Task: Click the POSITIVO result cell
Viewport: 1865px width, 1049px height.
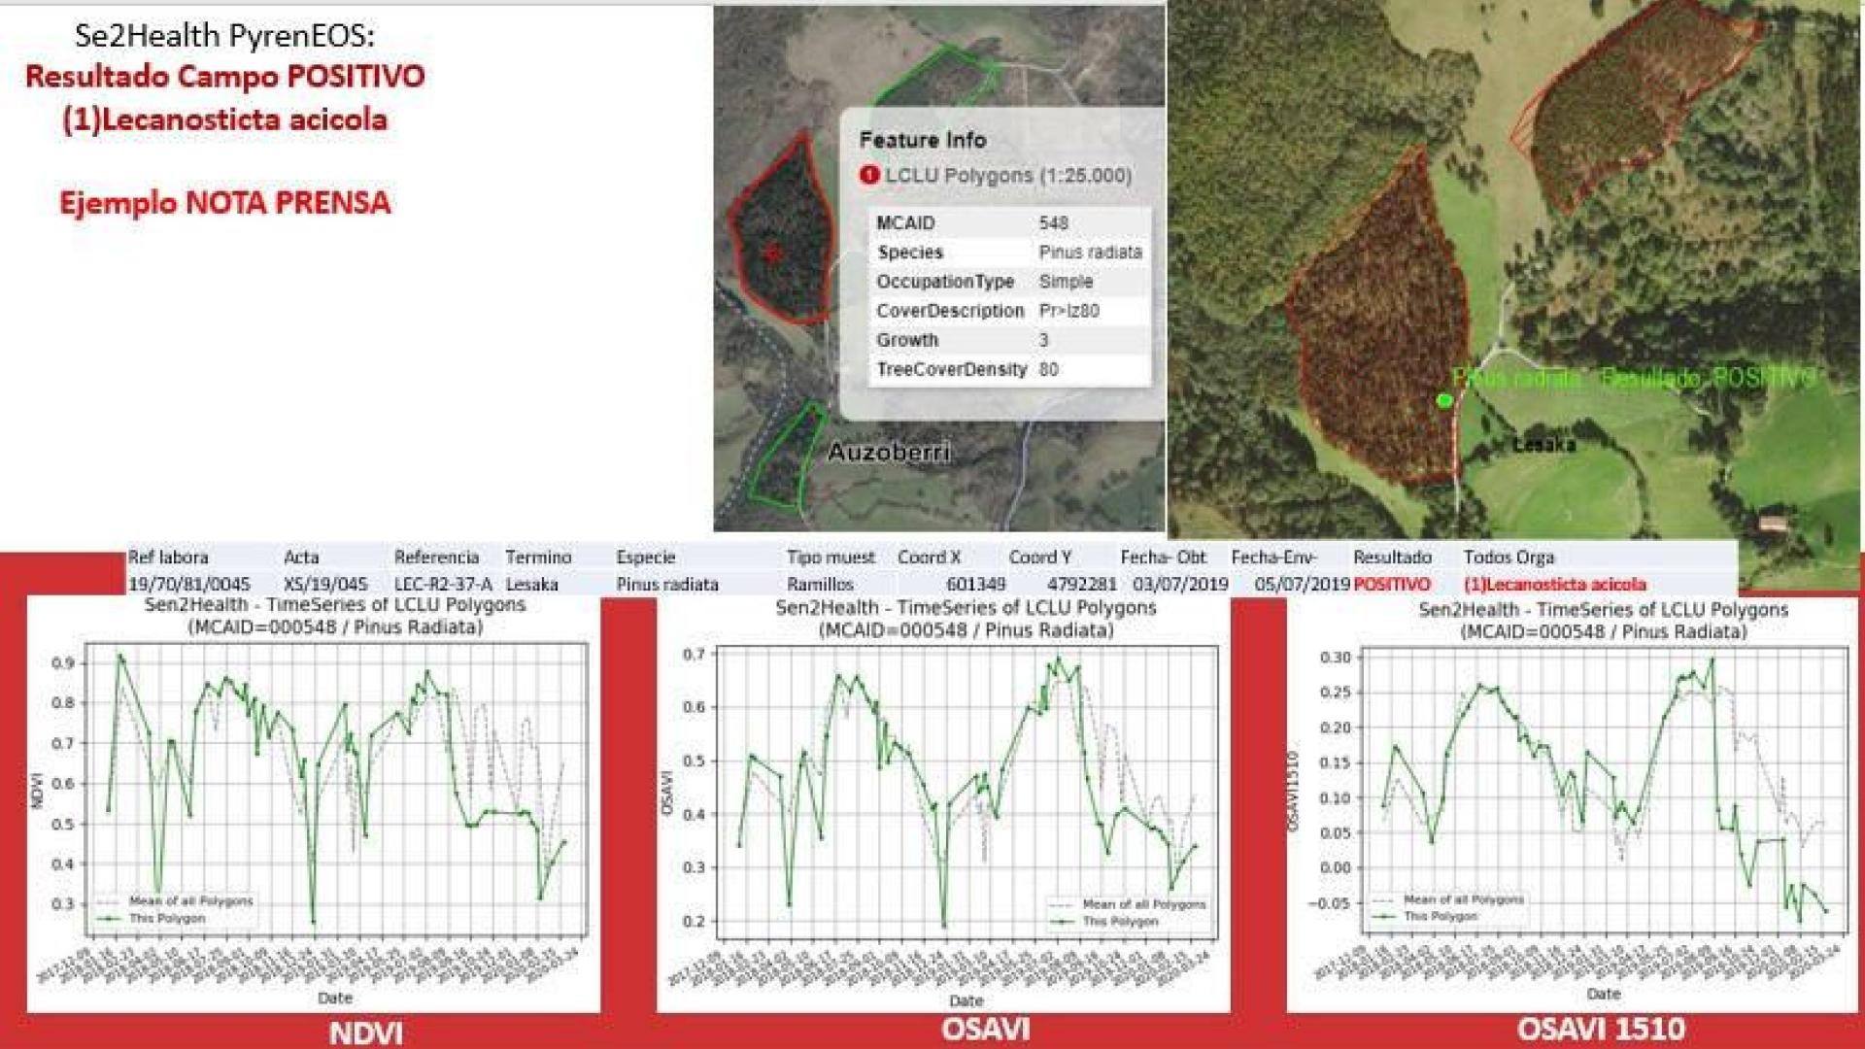Action: click(1392, 585)
